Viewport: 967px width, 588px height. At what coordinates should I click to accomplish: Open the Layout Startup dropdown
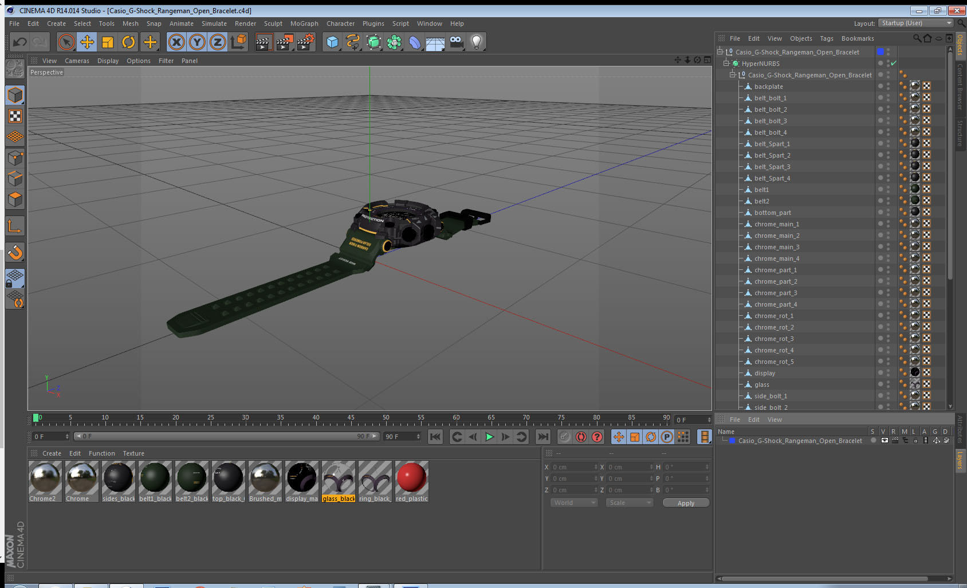pyautogui.click(x=916, y=23)
